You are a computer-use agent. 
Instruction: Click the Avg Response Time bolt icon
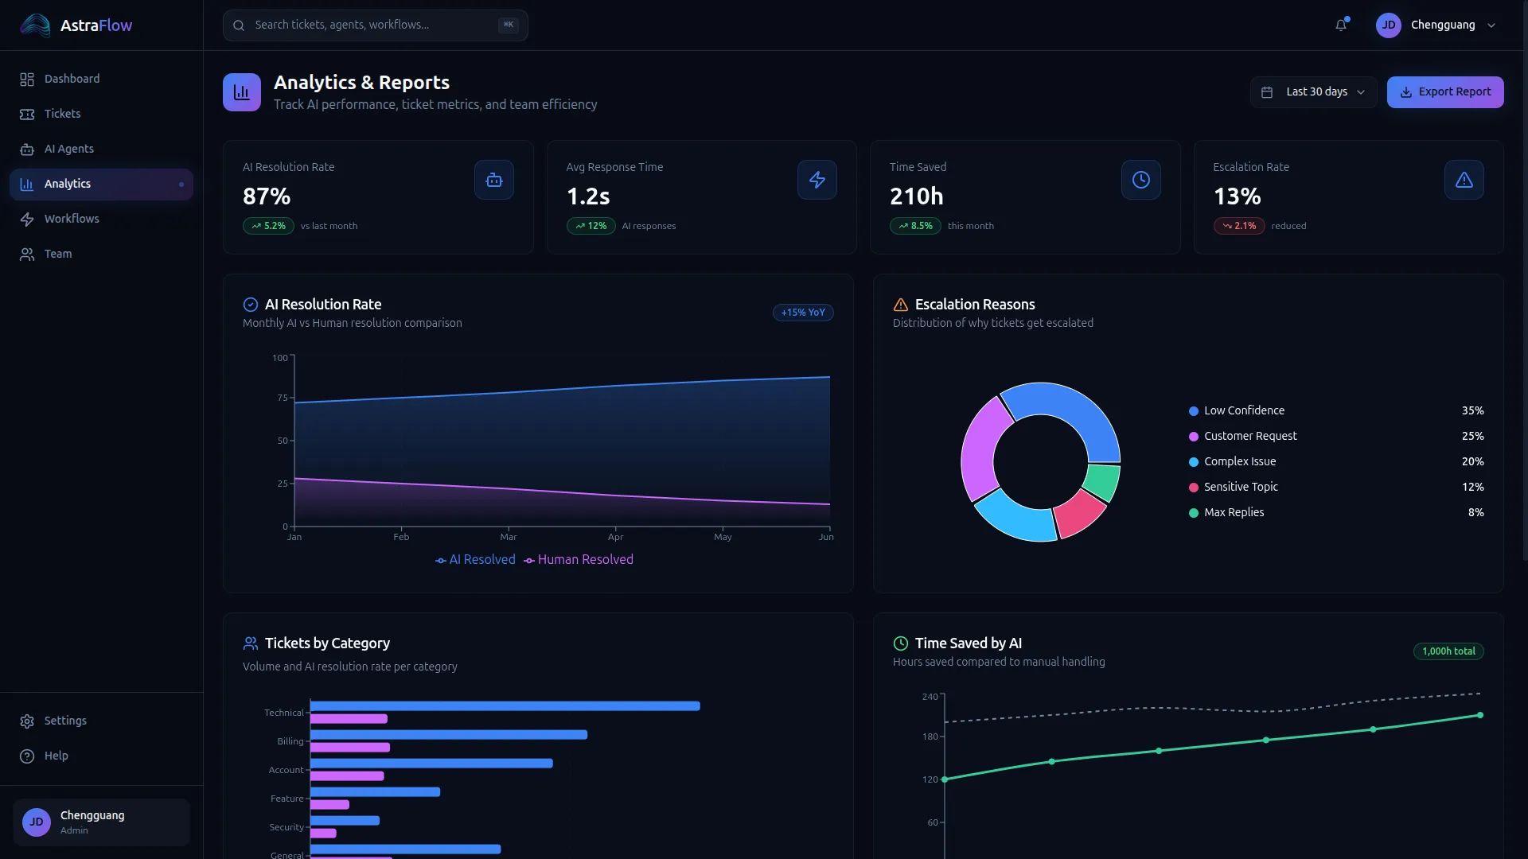click(x=817, y=180)
